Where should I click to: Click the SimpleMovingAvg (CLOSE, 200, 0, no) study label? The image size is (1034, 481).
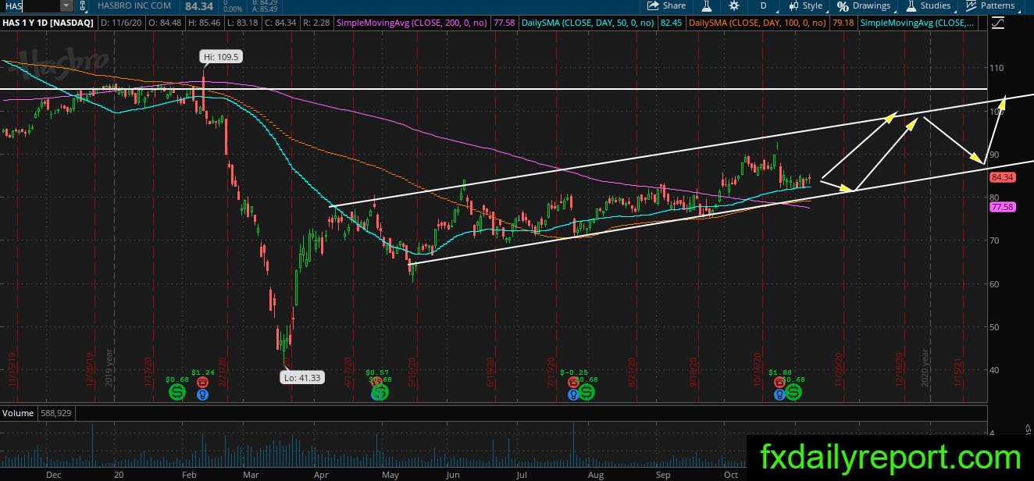point(412,23)
